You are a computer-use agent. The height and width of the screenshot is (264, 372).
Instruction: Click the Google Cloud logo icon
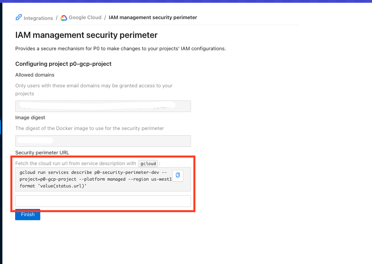tap(64, 18)
